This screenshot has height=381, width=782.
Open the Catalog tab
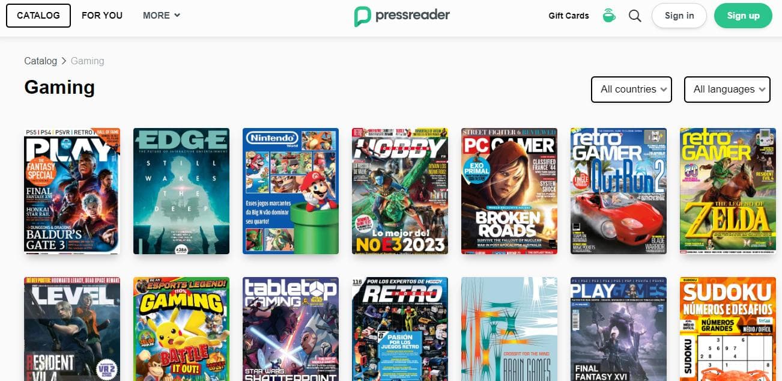point(38,16)
